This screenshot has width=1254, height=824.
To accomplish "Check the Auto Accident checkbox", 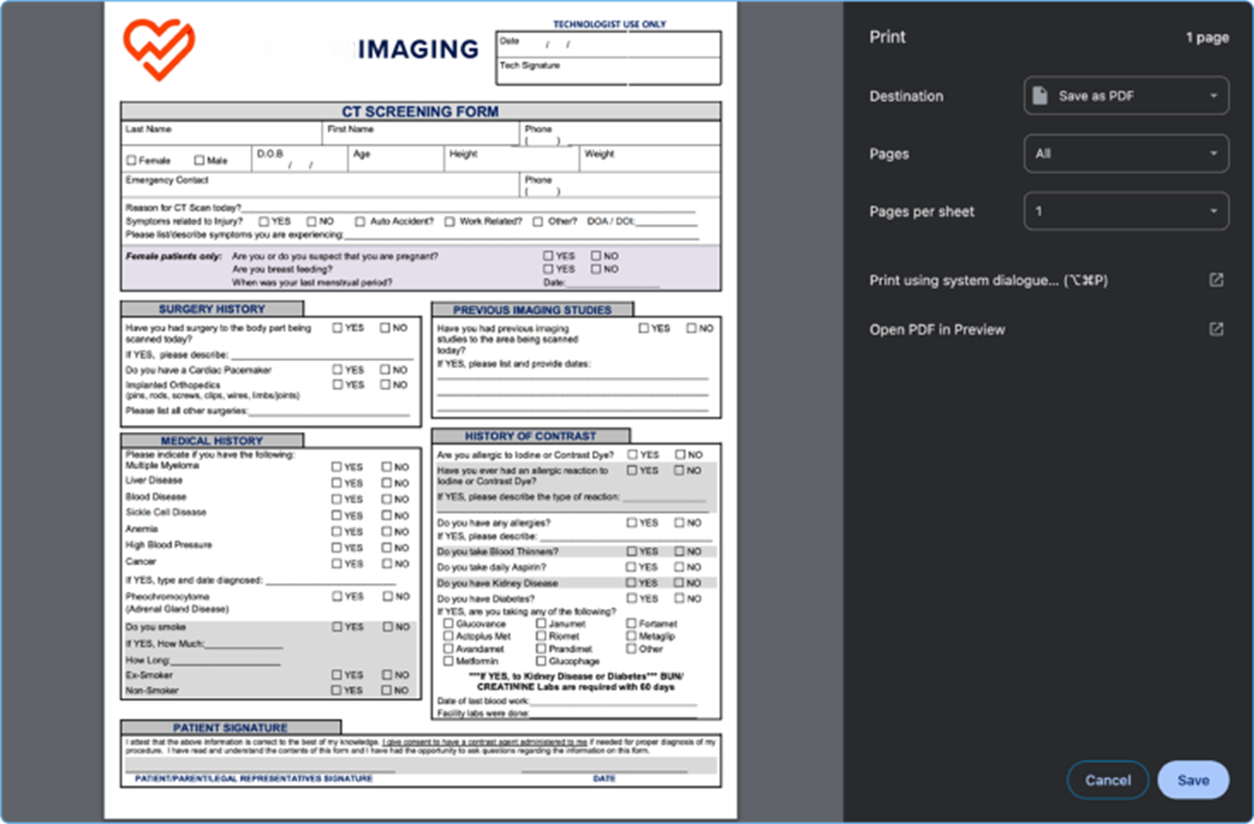I will coord(360,221).
